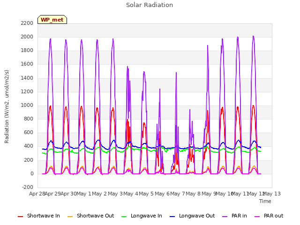Click the 600 y-axis tick label
Screen dimensions: 300x225
click(x=29, y=133)
